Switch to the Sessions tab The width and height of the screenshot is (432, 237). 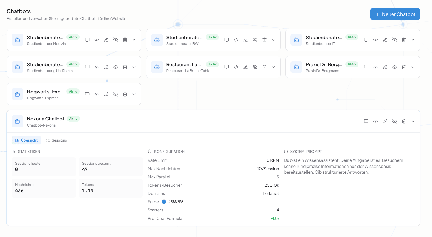tap(56, 140)
